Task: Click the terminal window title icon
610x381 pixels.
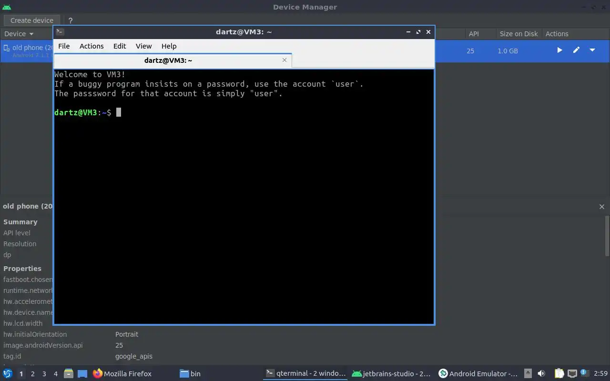Action: (60, 32)
